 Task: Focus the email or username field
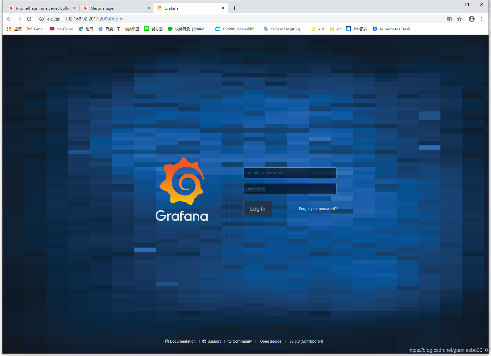tap(290, 173)
